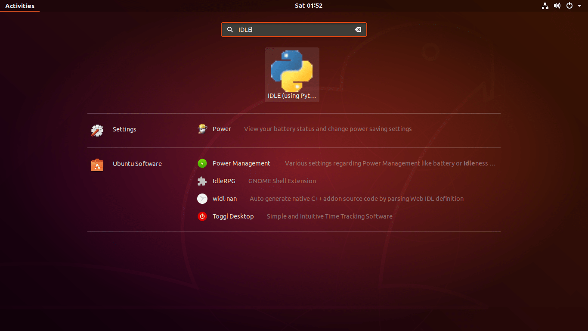Click the Web IDL definition description

coord(356,199)
